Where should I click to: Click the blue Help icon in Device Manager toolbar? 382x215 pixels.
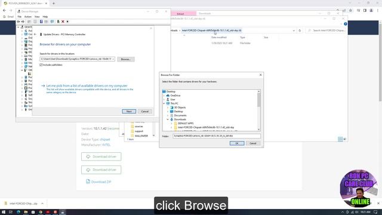click(41, 21)
